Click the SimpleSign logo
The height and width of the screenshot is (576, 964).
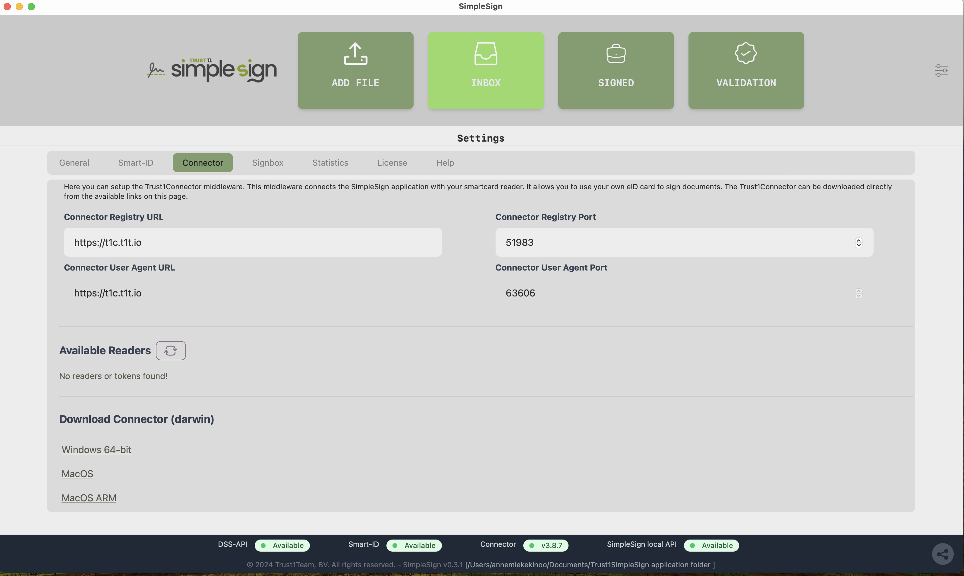pos(212,70)
